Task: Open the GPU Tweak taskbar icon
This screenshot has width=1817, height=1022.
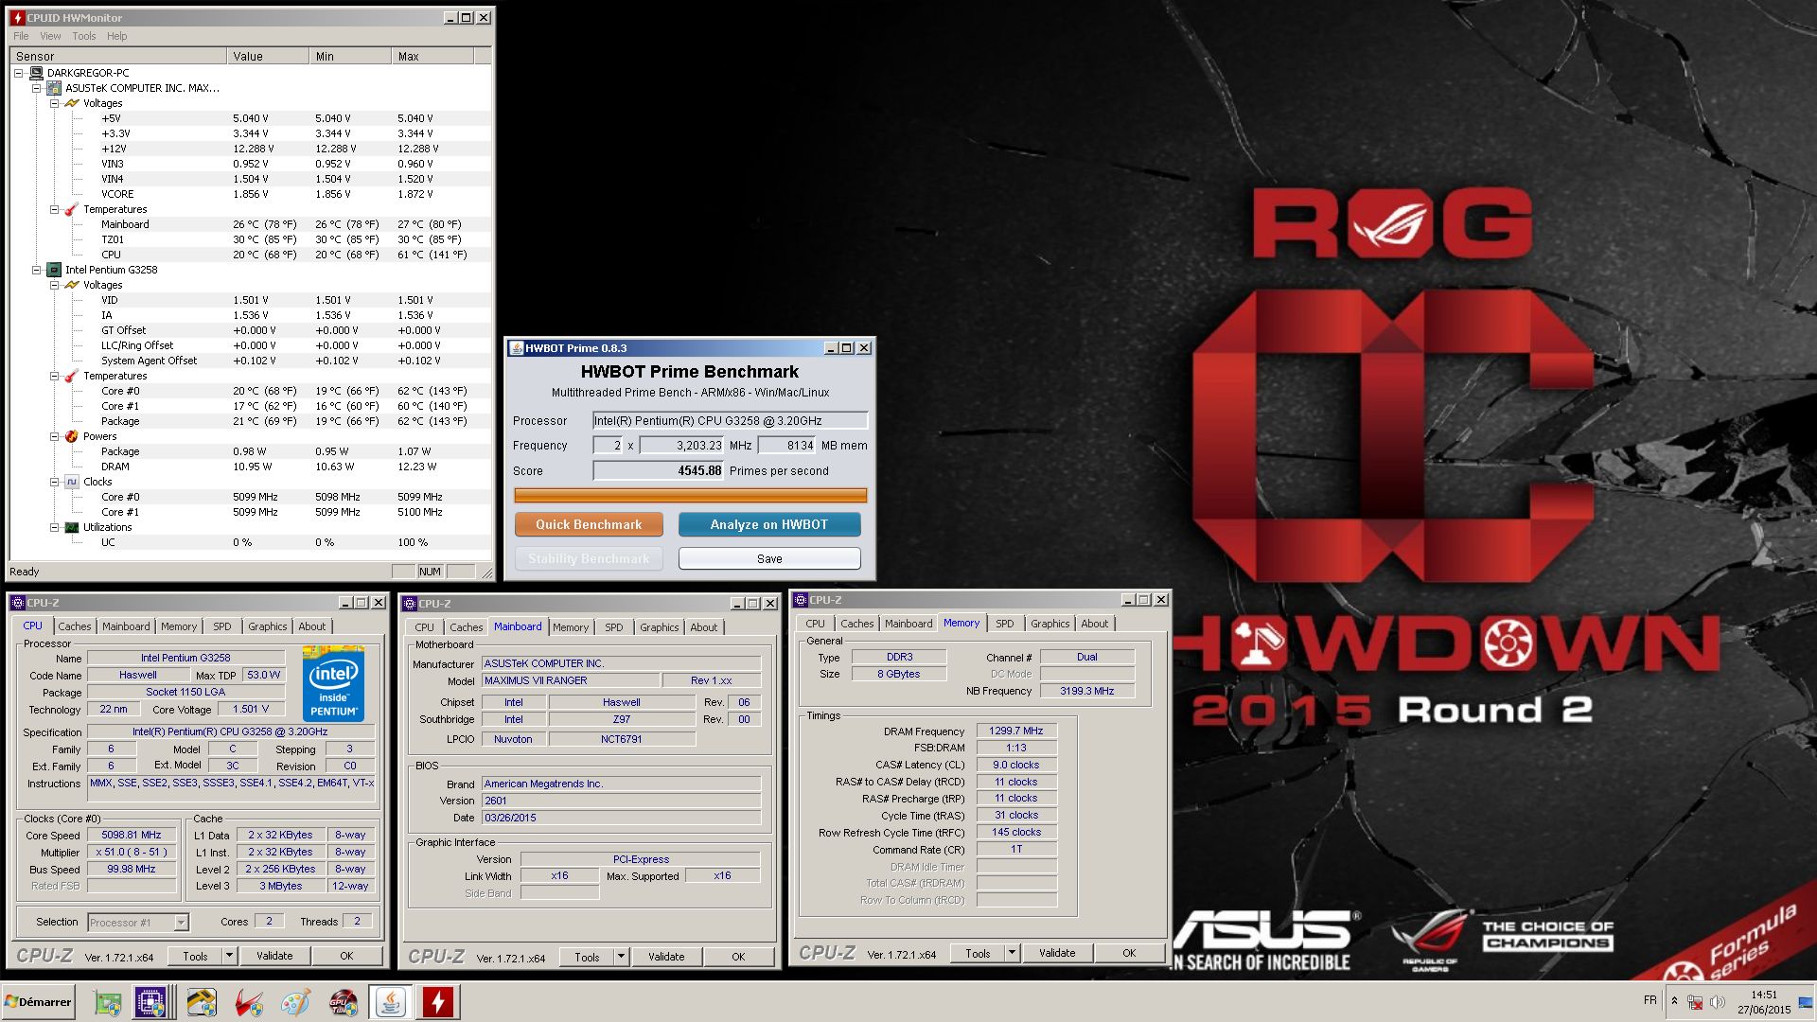Action: (343, 1002)
